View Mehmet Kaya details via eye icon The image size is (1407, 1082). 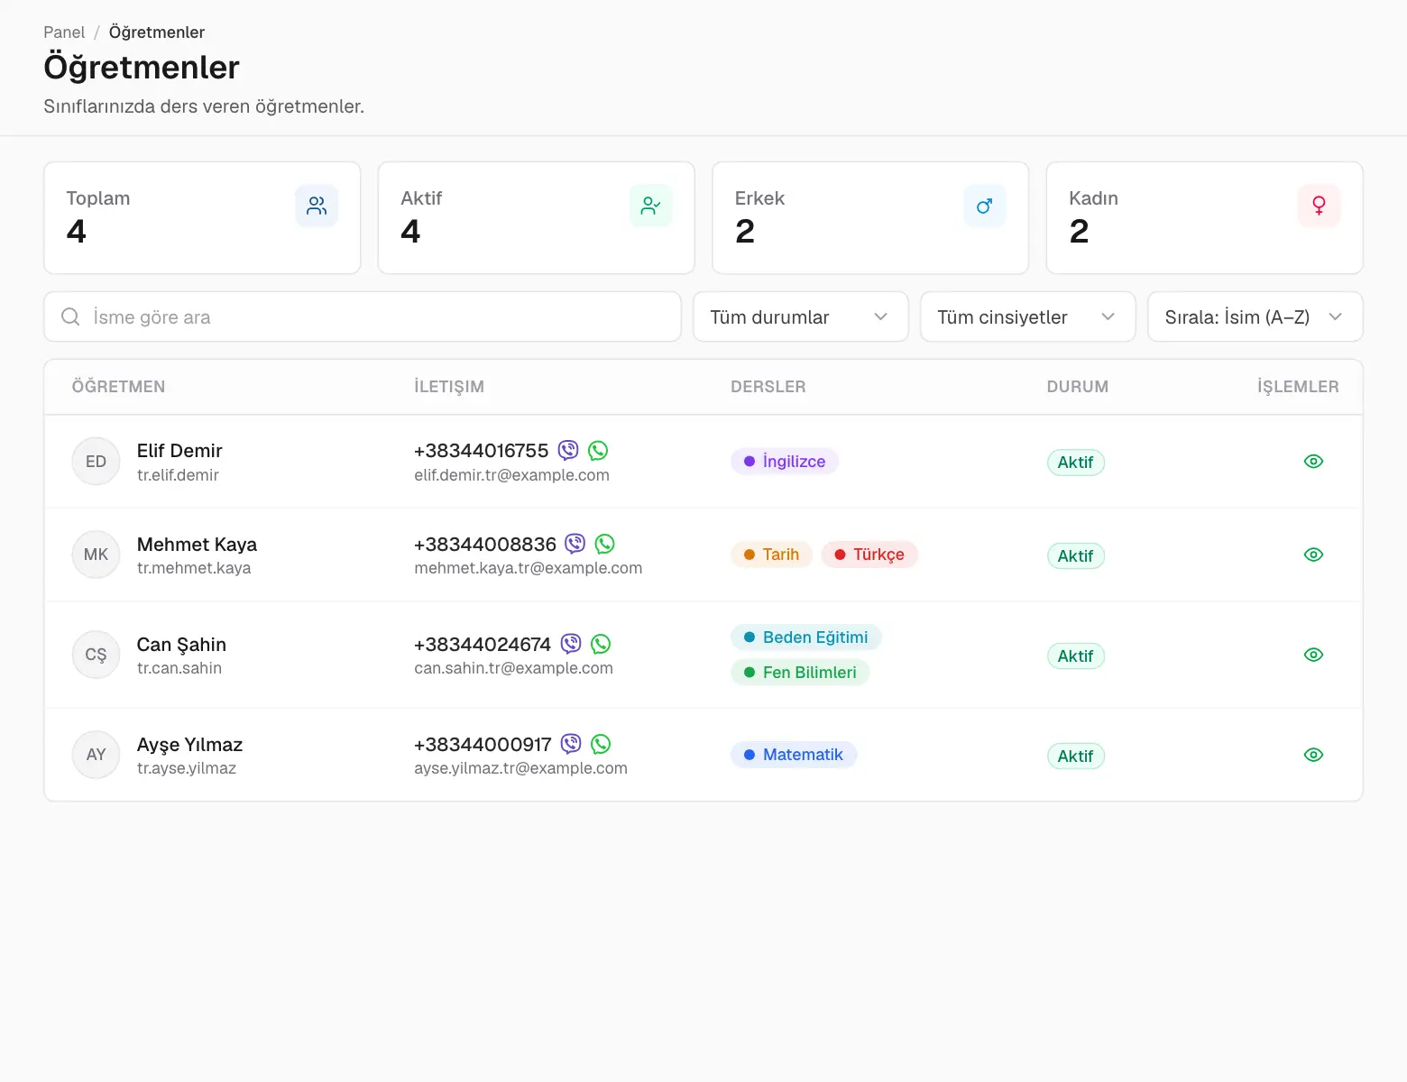pos(1313,555)
